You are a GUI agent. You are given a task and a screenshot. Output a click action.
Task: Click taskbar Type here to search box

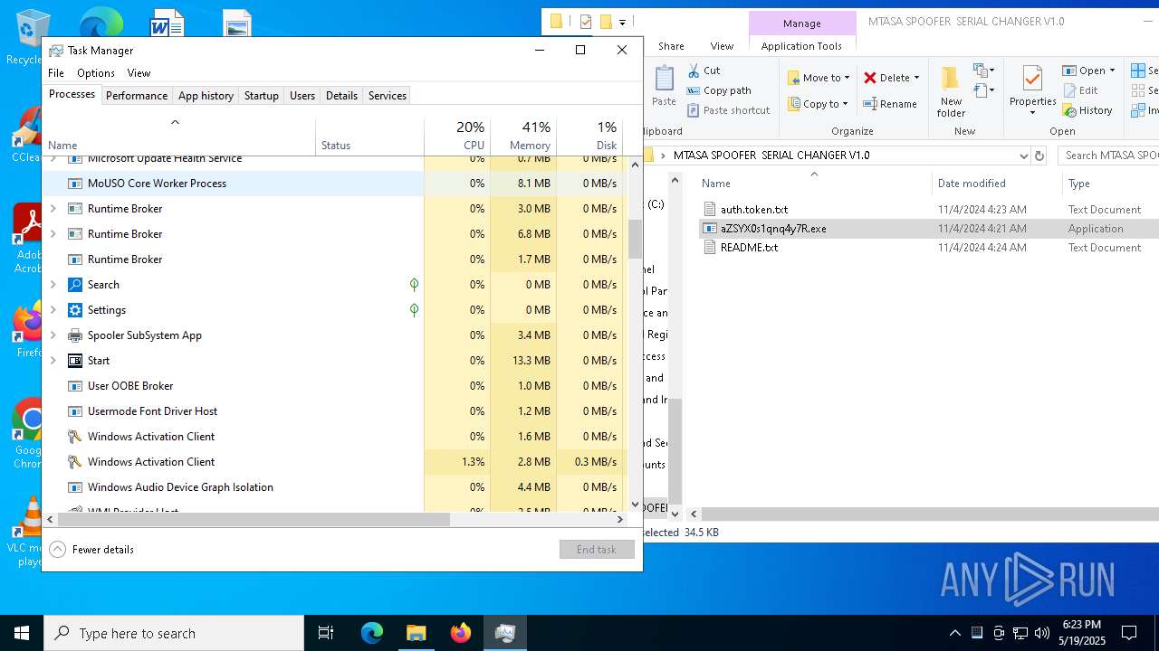[x=174, y=633]
